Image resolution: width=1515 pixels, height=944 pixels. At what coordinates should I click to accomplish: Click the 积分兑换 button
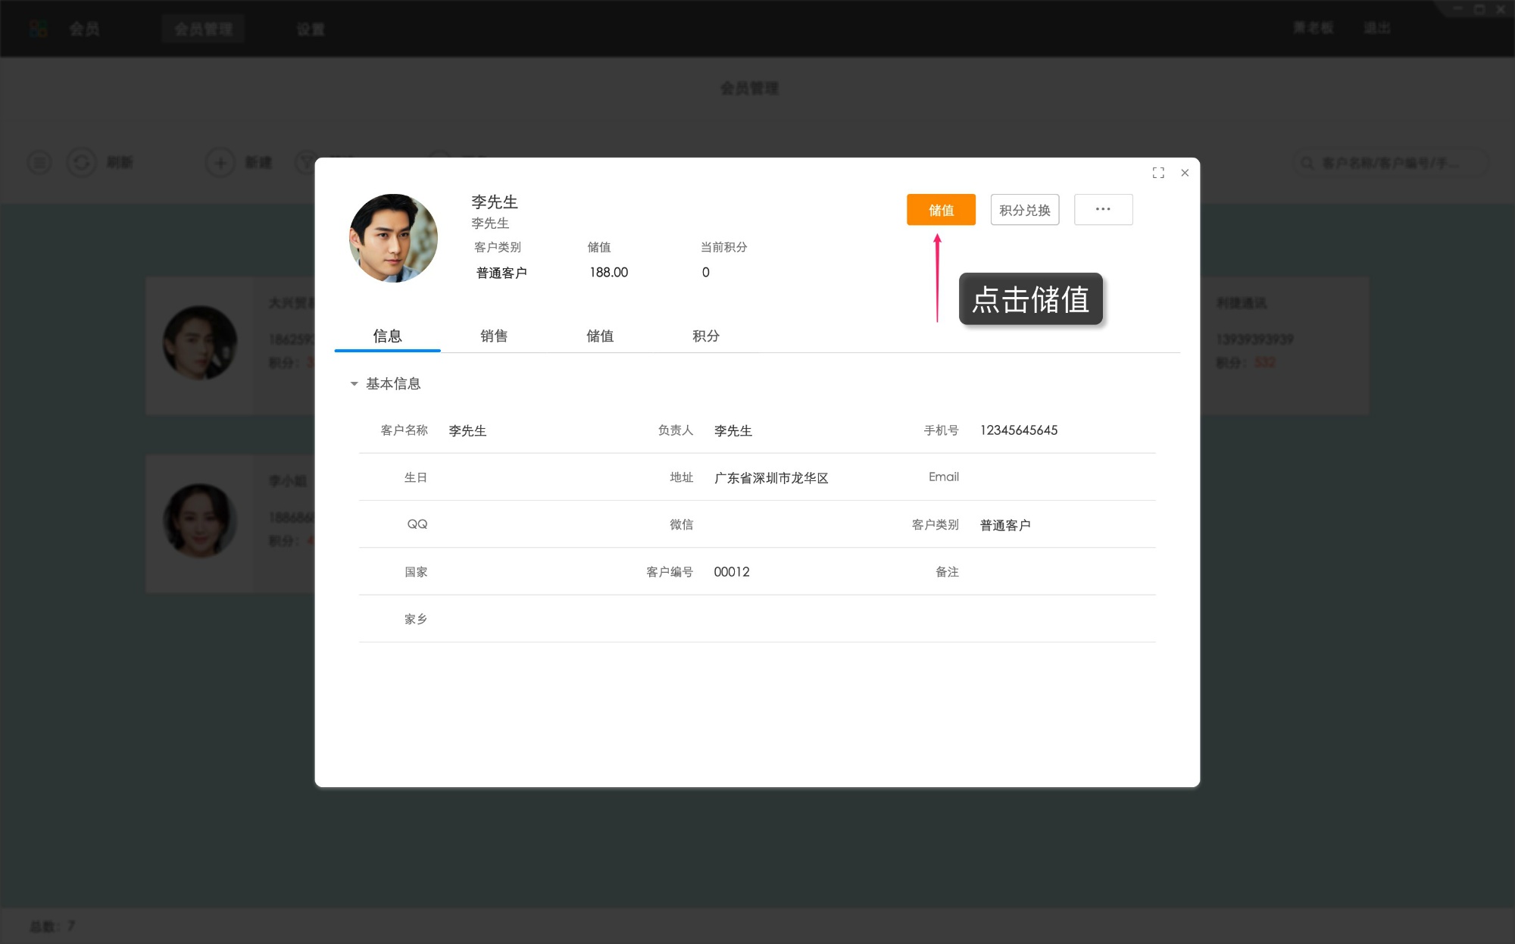pyautogui.click(x=1024, y=209)
